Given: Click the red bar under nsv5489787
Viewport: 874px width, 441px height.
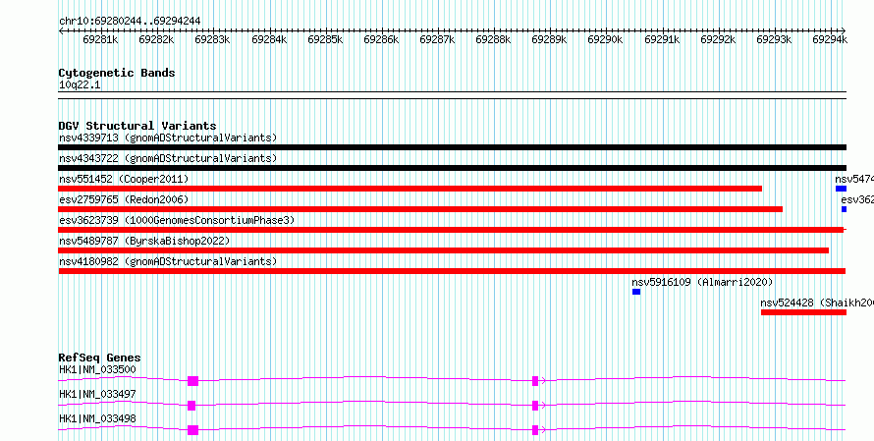Looking at the screenshot, I should pyautogui.click(x=444, y=250).
